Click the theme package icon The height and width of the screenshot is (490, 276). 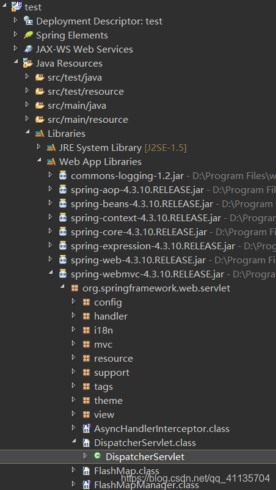point(86,401)
